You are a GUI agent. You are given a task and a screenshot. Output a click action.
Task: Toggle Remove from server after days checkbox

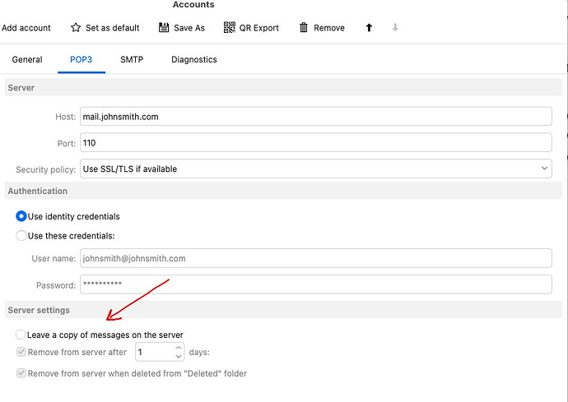(21, 353)
